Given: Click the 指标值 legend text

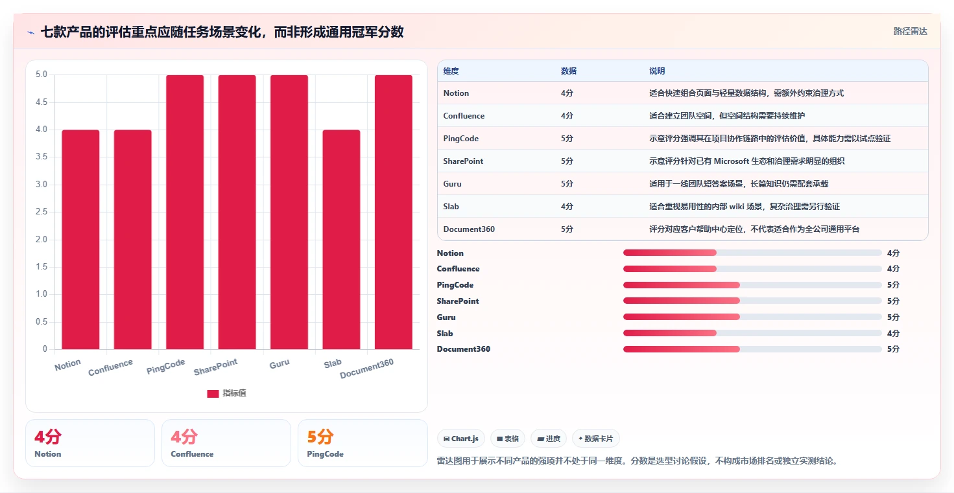Looking at the screenshot, I should pos(234,393).
